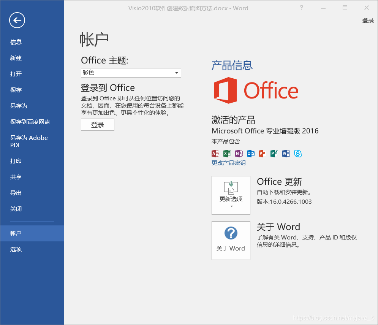
Task: Click the 产品信息 heading
Action: click(x=232, y=65)
